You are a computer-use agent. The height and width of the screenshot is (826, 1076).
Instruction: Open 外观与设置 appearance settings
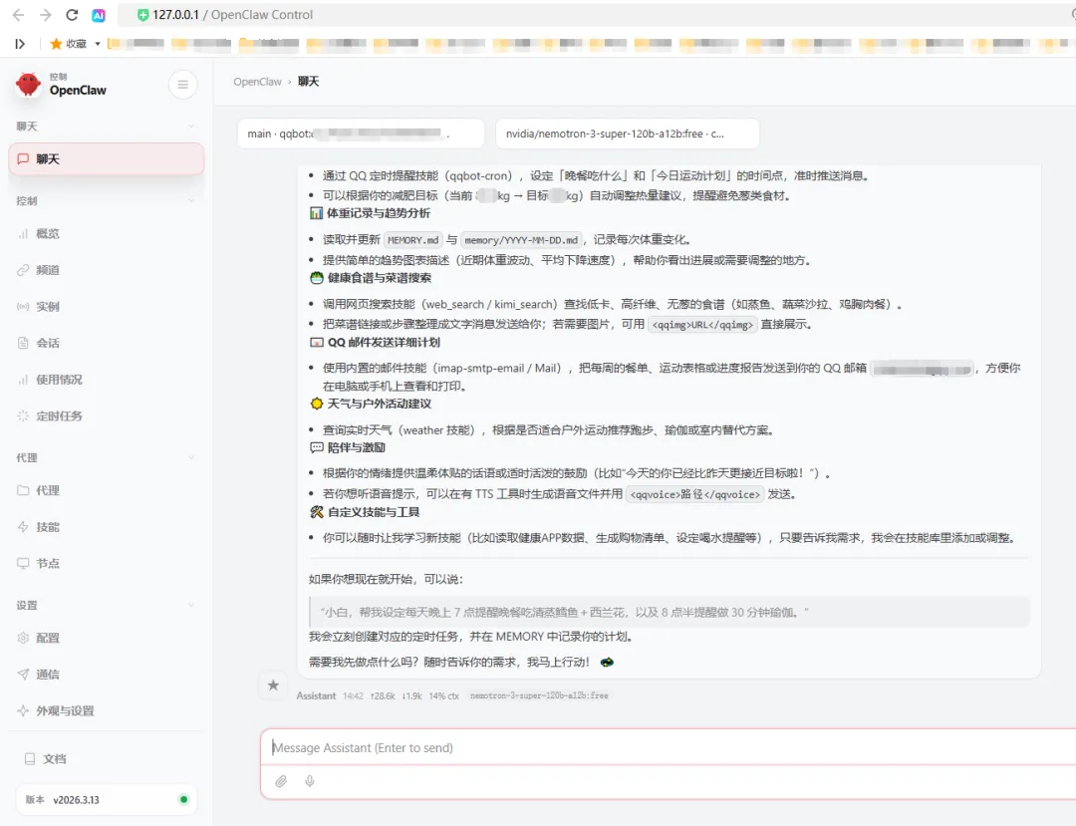(x=107, y=710)
